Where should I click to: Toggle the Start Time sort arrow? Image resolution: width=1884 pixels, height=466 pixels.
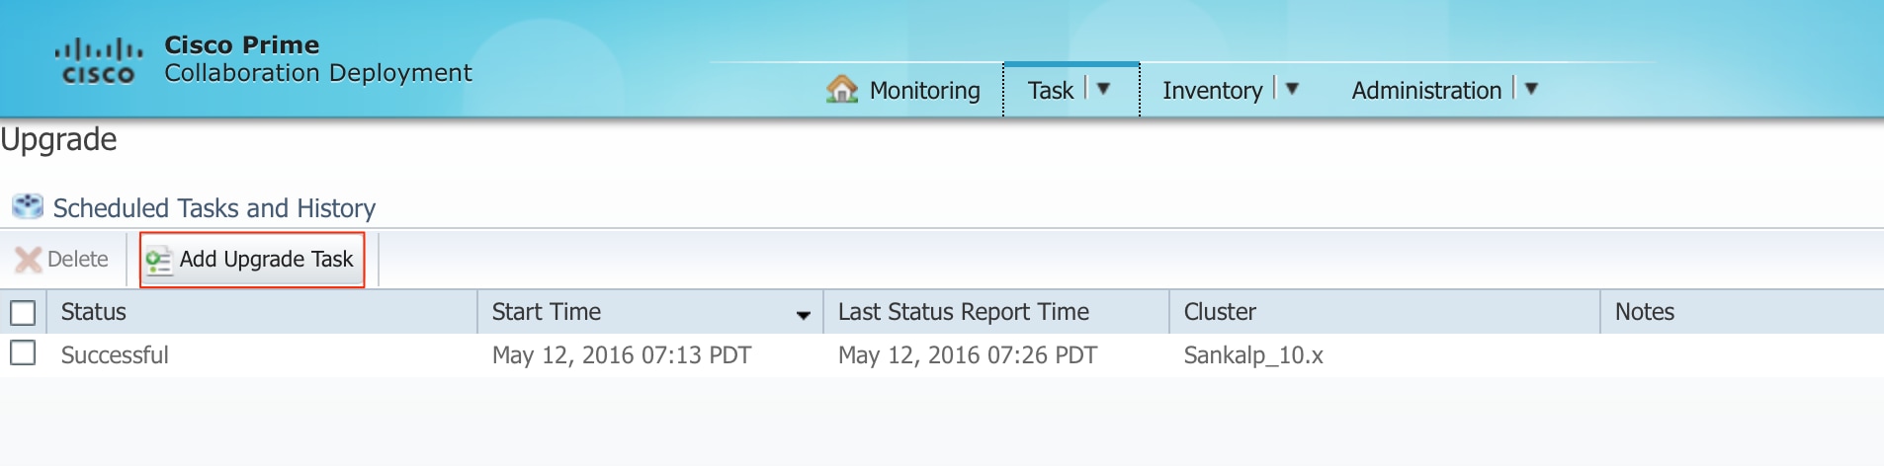(x=804, y=315)
